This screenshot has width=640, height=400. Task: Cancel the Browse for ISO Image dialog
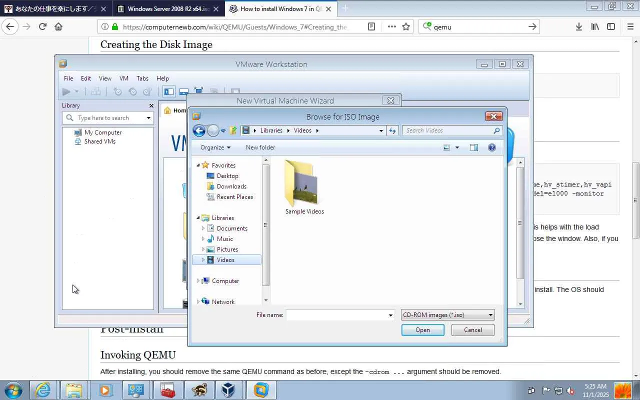pyautogui.click(x=472, y=330)
